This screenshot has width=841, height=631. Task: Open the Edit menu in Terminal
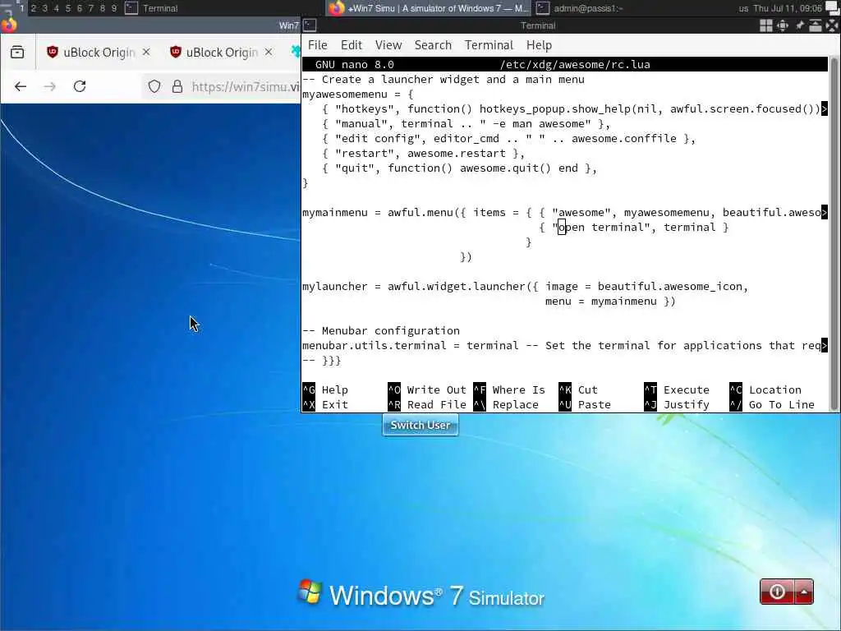pyautogui.click(x=352, y=45)
